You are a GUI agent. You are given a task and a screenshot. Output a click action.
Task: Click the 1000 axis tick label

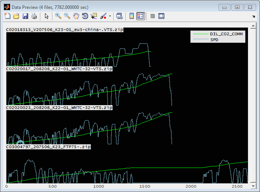[99, 186]
